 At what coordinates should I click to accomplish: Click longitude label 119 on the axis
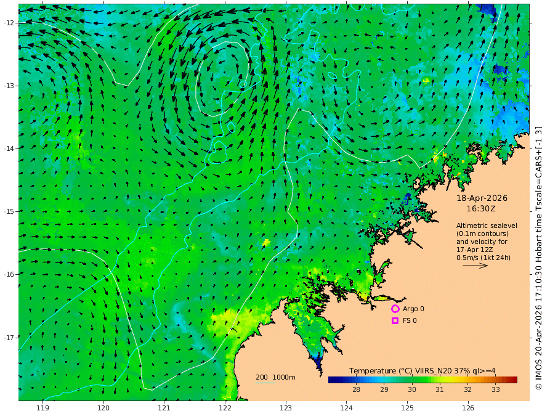(x=42, y=408)
